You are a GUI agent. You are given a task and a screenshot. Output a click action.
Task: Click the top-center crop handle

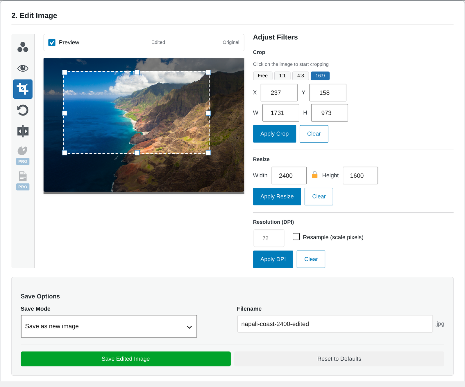click(137, 72)
